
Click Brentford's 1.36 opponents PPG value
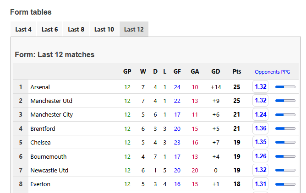tap(260, 128)
